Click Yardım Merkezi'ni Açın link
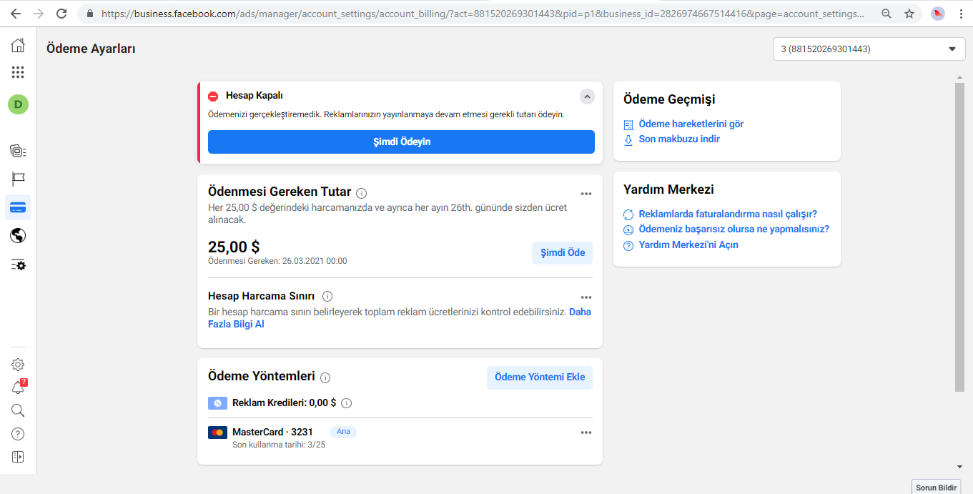 pyautogui.click(x=688, y=244)
